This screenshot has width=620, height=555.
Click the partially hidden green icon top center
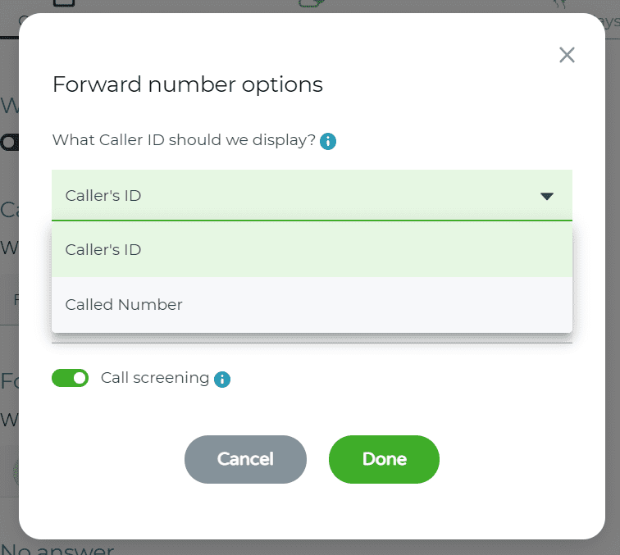point(312,3)
